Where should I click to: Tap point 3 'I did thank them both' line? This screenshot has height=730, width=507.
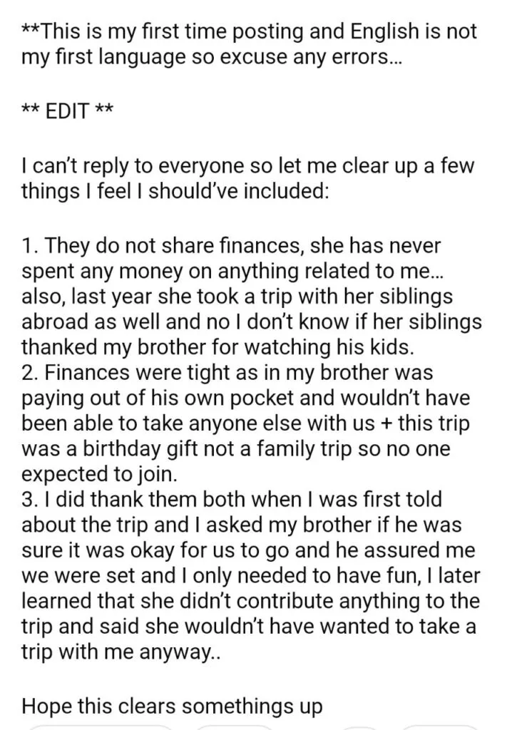232,498
